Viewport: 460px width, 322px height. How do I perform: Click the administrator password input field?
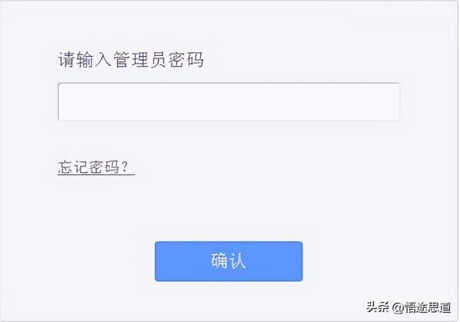click(x=228, y=102)
